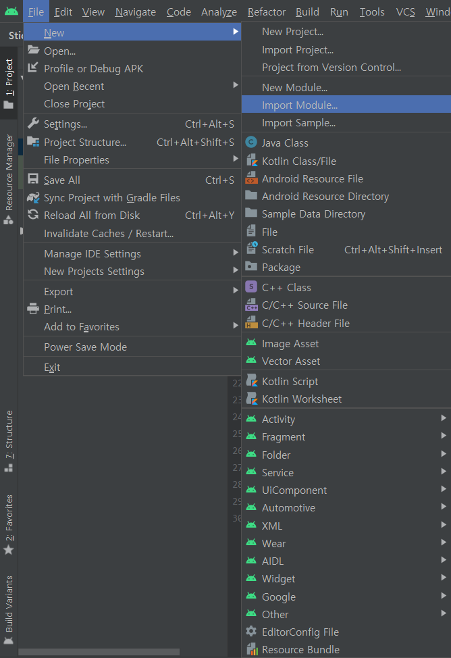
Task: Click the Android Resource Directory folder icon
Action: 251,195
